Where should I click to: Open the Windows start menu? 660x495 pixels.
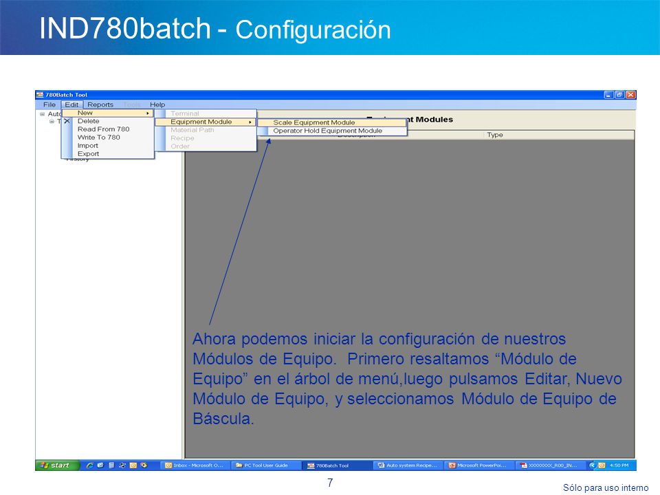click(57, 465)
